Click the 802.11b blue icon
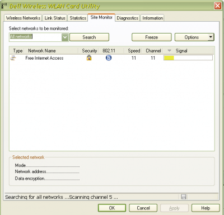 tap(109, 58)
